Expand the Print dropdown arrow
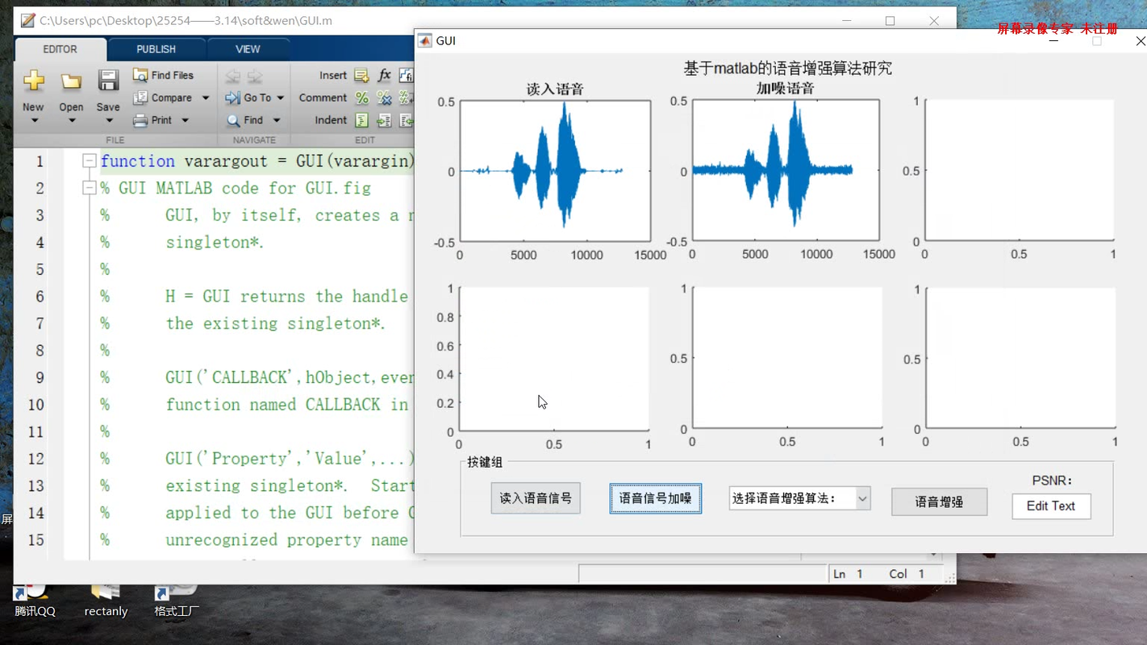1147x645 pixels. pyautogui.click(x=185, y=120)
